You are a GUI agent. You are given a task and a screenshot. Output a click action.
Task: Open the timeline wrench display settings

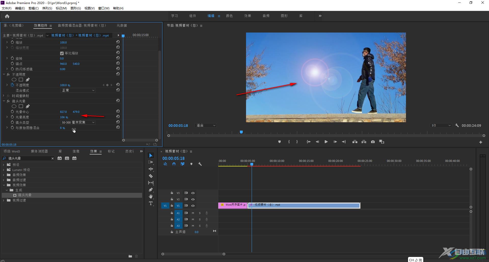point(200,164)
